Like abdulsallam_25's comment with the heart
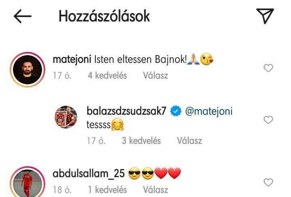Viewport: 291px width, 197px height. click(x=268, y=182)
